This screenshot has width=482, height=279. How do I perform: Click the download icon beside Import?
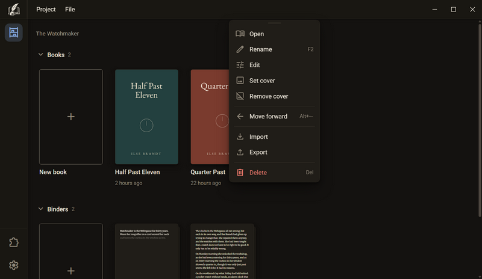[240, 136]
